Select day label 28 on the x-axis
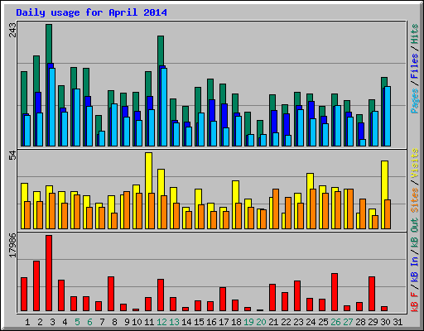This screenshot has width=424, height=331. [360, 322]
